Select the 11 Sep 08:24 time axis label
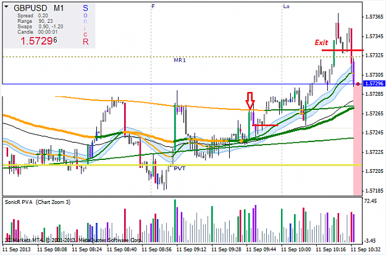Viewport: 386px width, 255px height. [x=87, y=249]
